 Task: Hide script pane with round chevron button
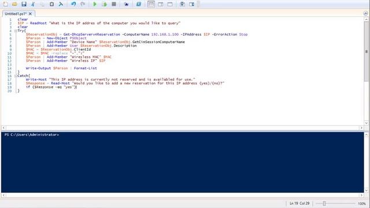click(366, 13)
